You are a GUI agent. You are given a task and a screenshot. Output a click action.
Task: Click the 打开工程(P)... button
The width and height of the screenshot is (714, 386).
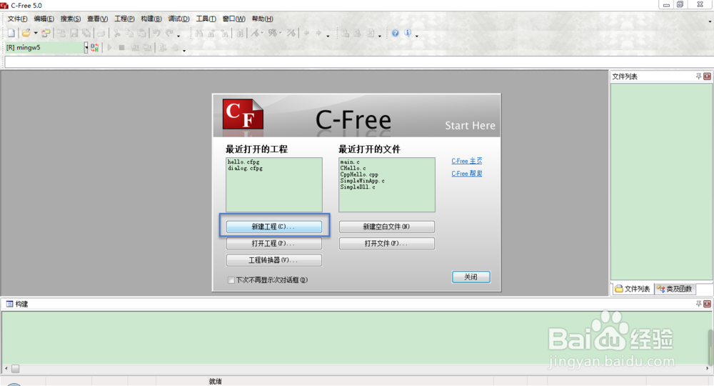pyautogui.click(x=274, y=243)
